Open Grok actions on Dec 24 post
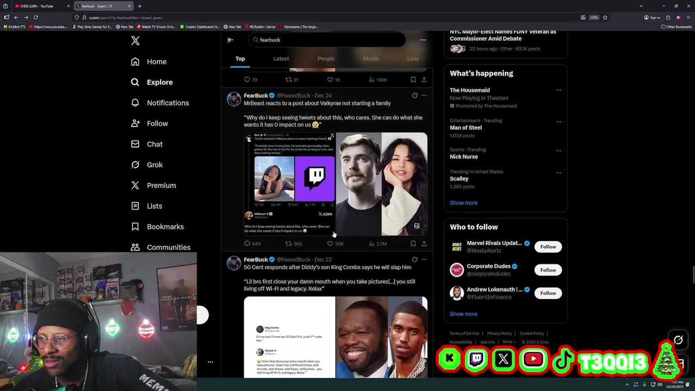 (414, 96)
